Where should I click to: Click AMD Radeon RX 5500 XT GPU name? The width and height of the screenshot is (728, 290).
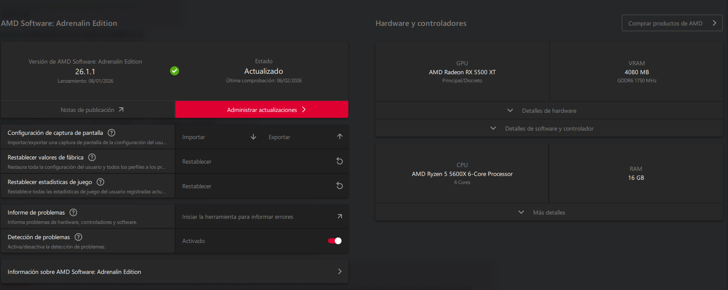click(x=462, y=72)
